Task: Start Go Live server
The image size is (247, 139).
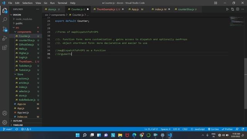Action: pyautogui.click(x=213, y=129)
